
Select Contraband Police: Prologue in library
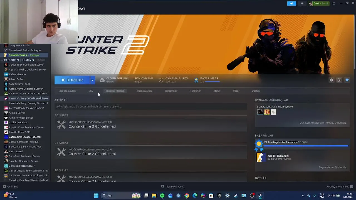pos(24,50)
